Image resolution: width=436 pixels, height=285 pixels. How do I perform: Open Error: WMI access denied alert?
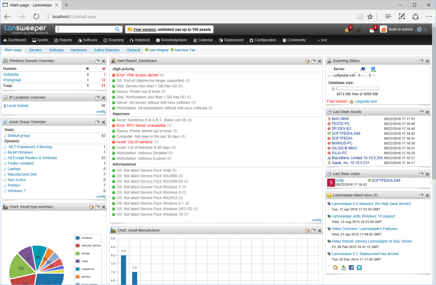tap(137, 75)
